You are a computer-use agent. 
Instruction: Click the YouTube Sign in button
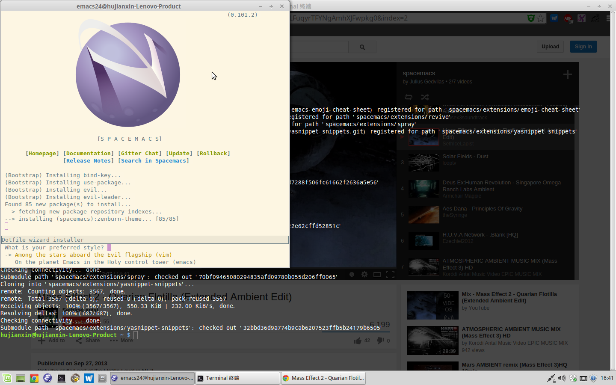583,47
